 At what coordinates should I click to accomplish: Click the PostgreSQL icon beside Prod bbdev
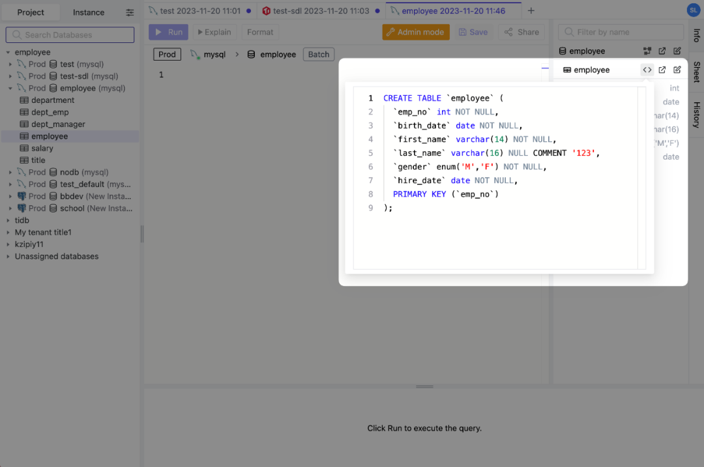tap(22, 196)
